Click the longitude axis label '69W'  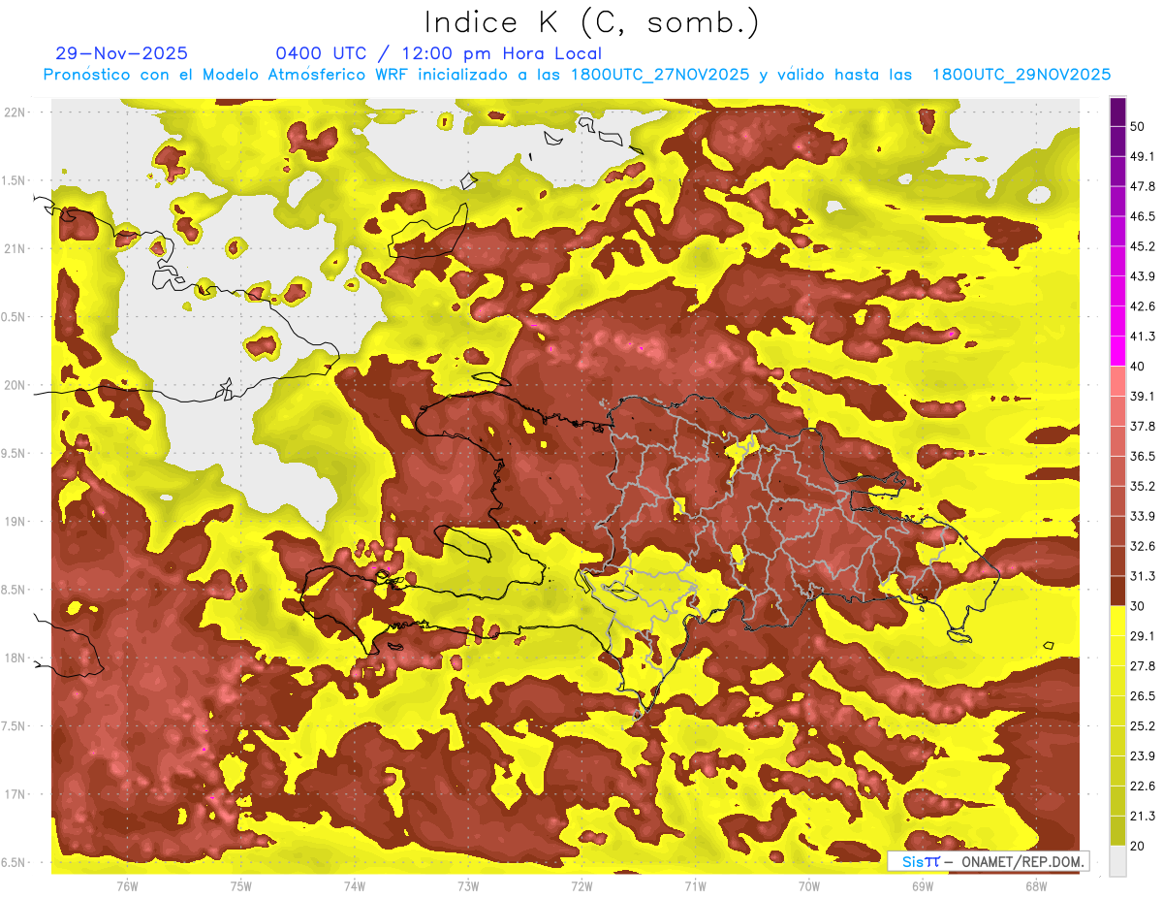[x=923, y=885]
